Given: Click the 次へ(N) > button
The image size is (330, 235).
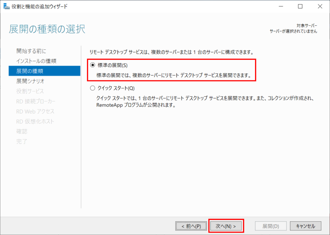Looking at the screenshot, I should [x=226, y=226].
